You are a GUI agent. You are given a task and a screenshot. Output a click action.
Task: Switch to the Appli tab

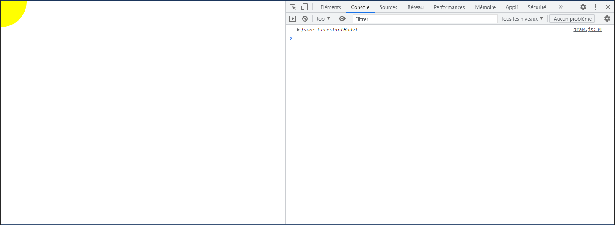click(512, 7)
